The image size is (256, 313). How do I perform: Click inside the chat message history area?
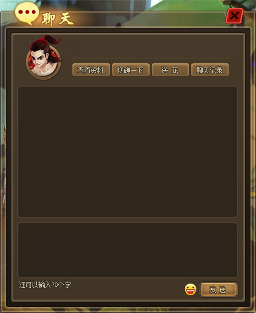127,151
